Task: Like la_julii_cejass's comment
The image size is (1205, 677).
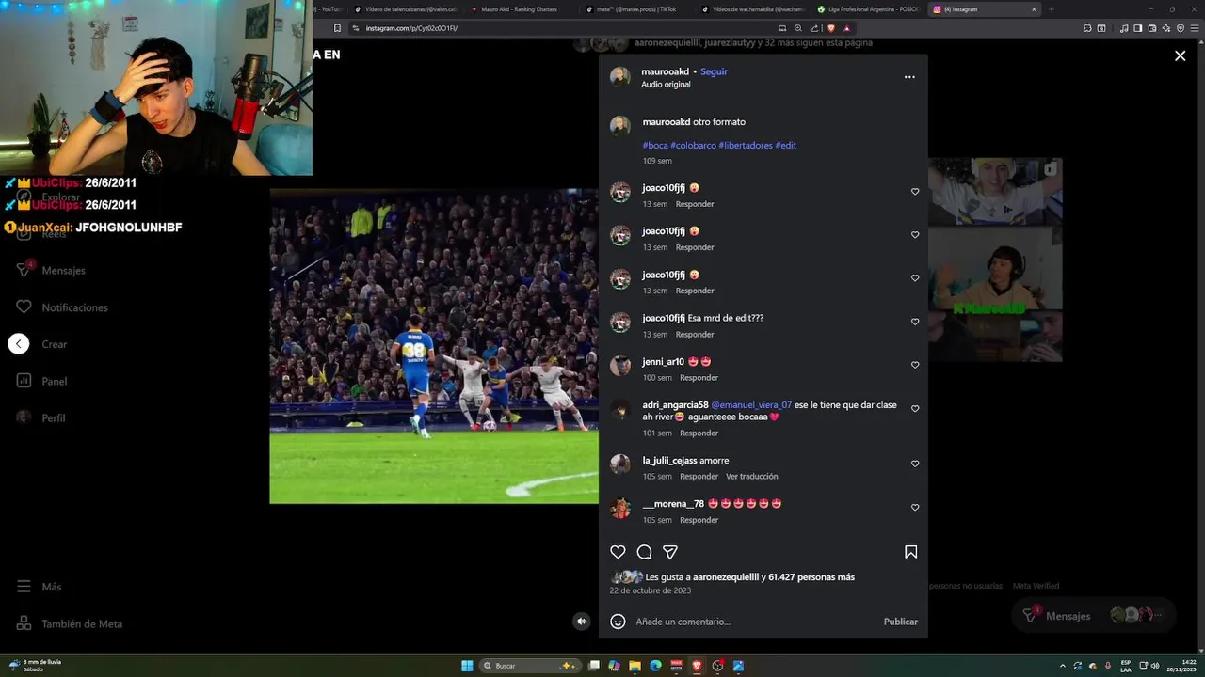Action: point(915,464)
